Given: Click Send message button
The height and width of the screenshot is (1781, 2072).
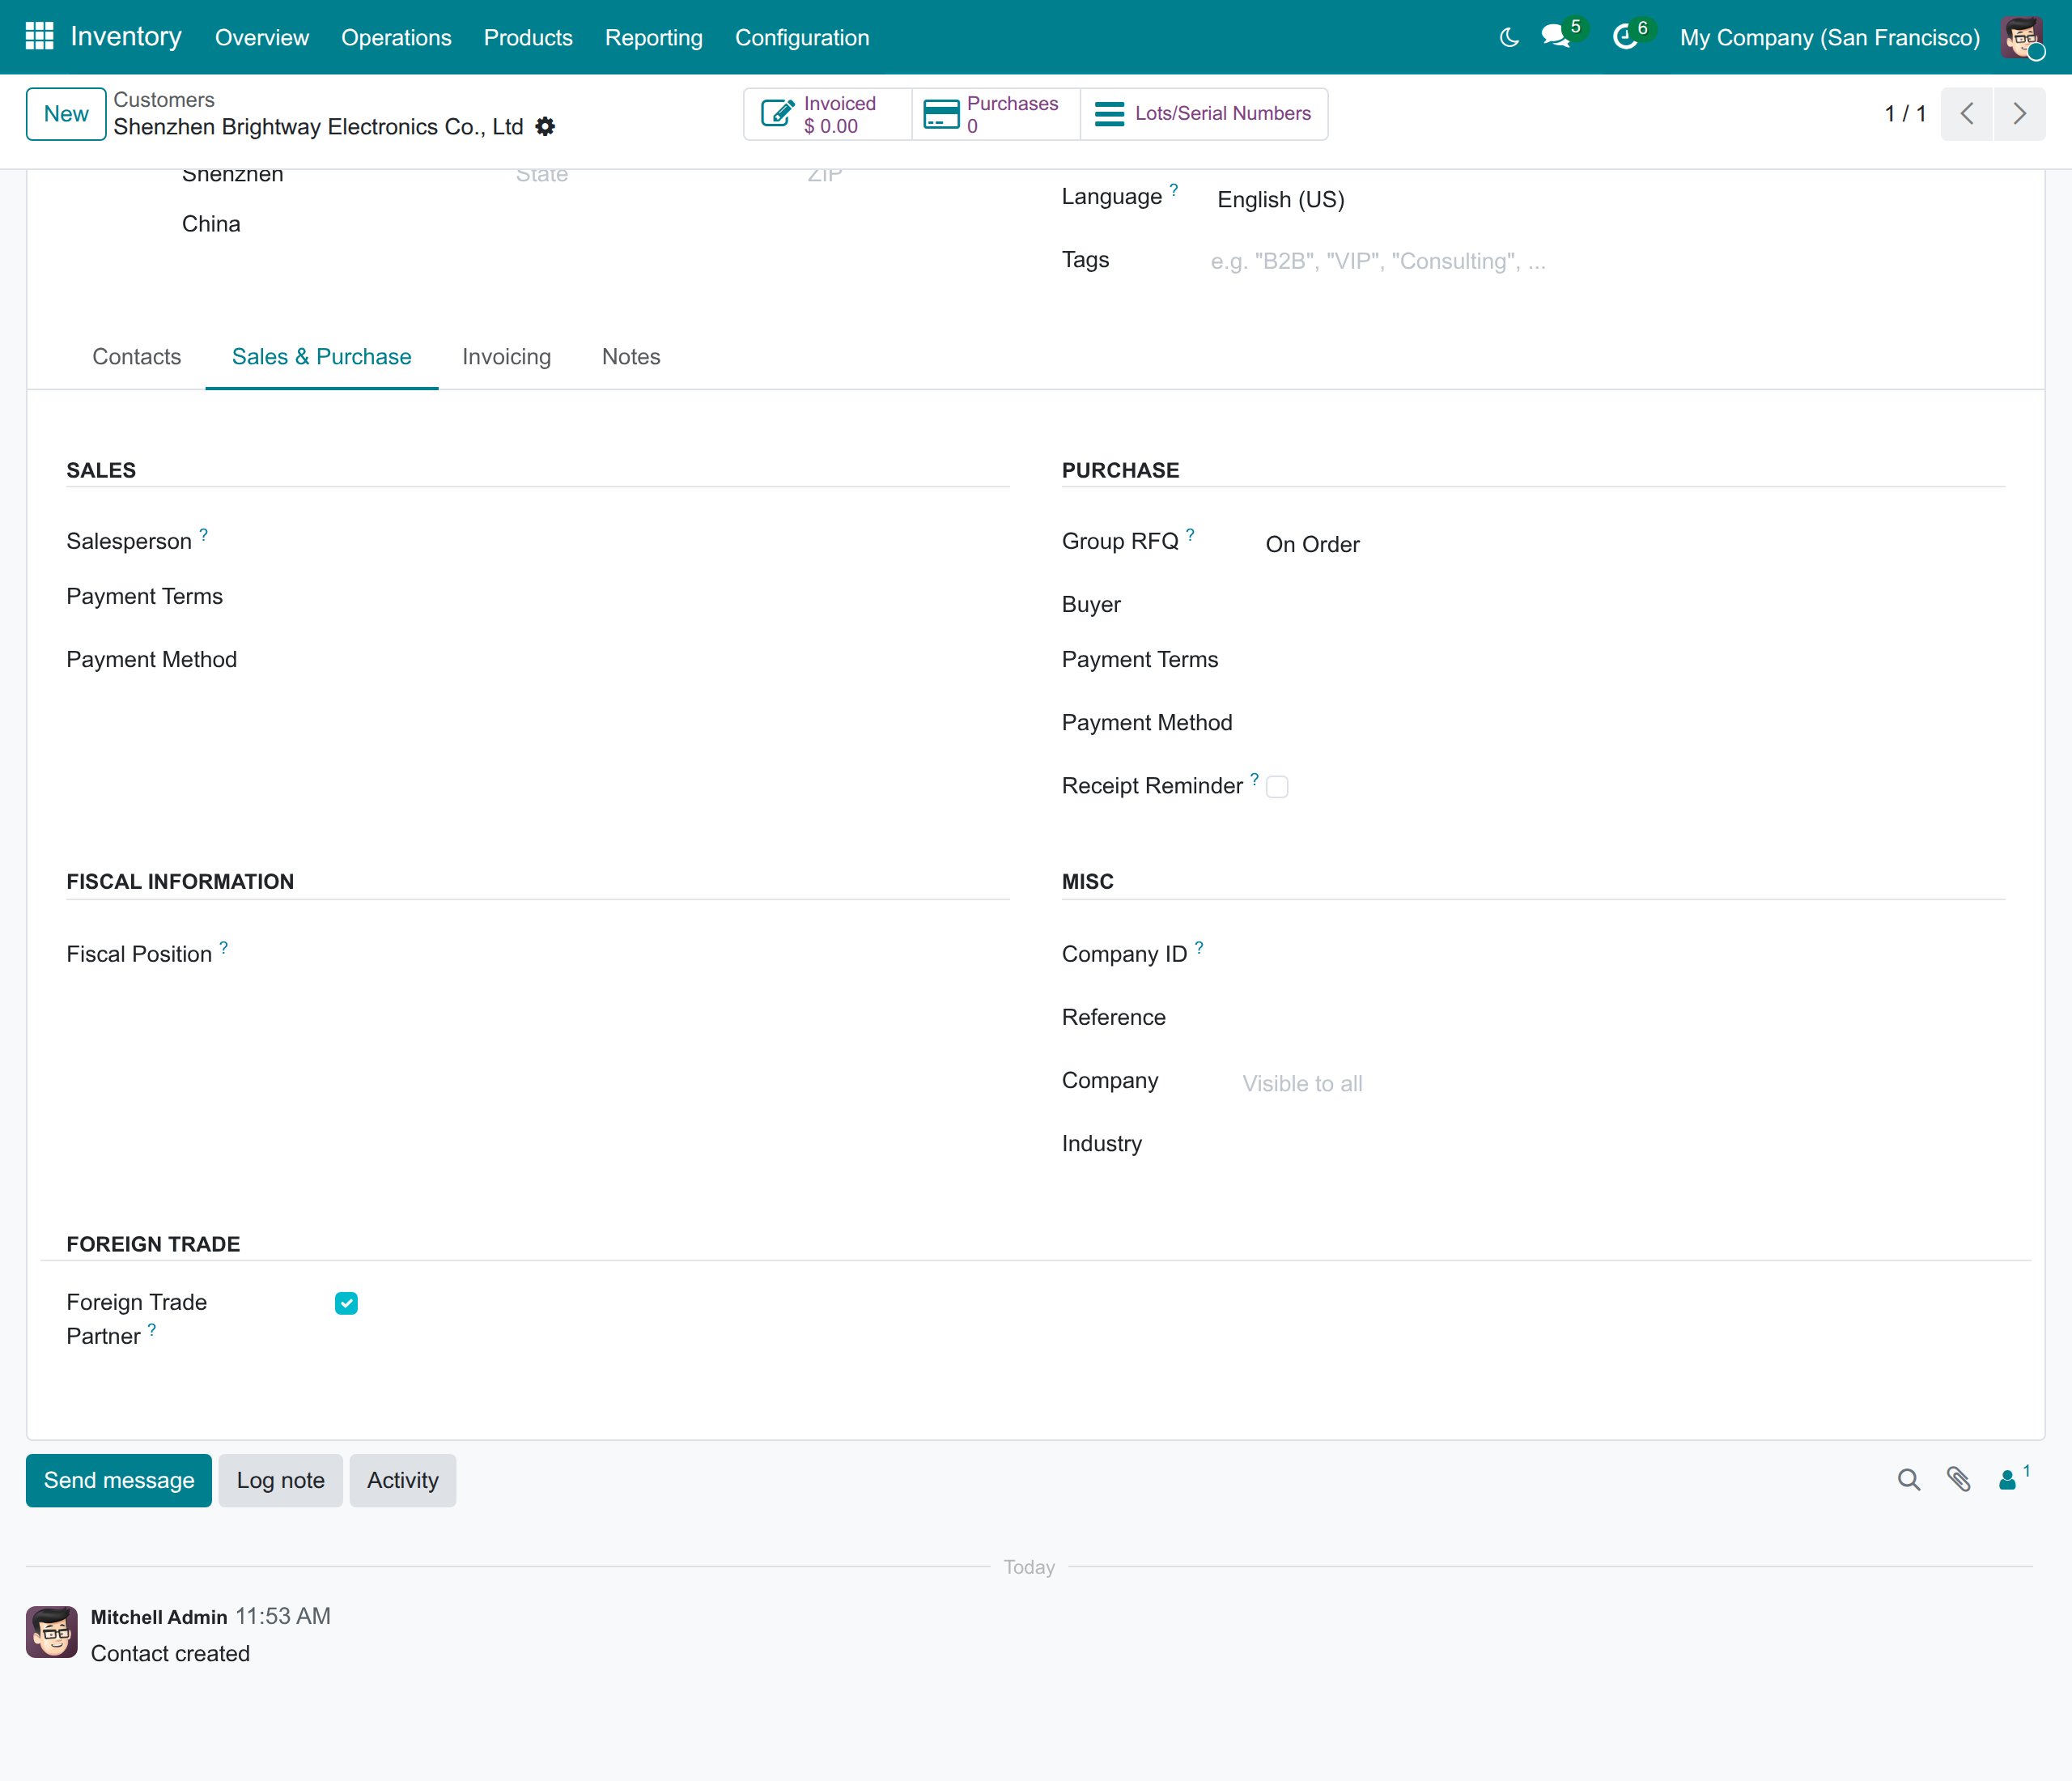Looking at the screenshot, I should click(119, 1480).
